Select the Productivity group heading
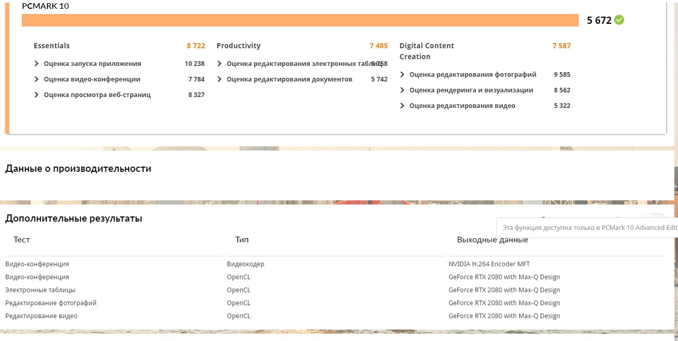Image resolution: width=678 pixels, height=341 pixels. pos(238,46)
